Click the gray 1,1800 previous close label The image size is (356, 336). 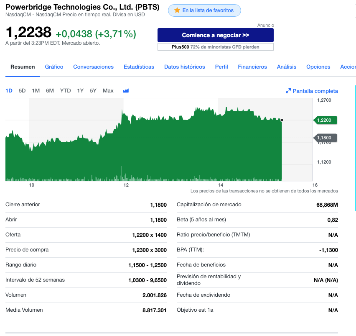pyautogui.click(x=325, y=138)
